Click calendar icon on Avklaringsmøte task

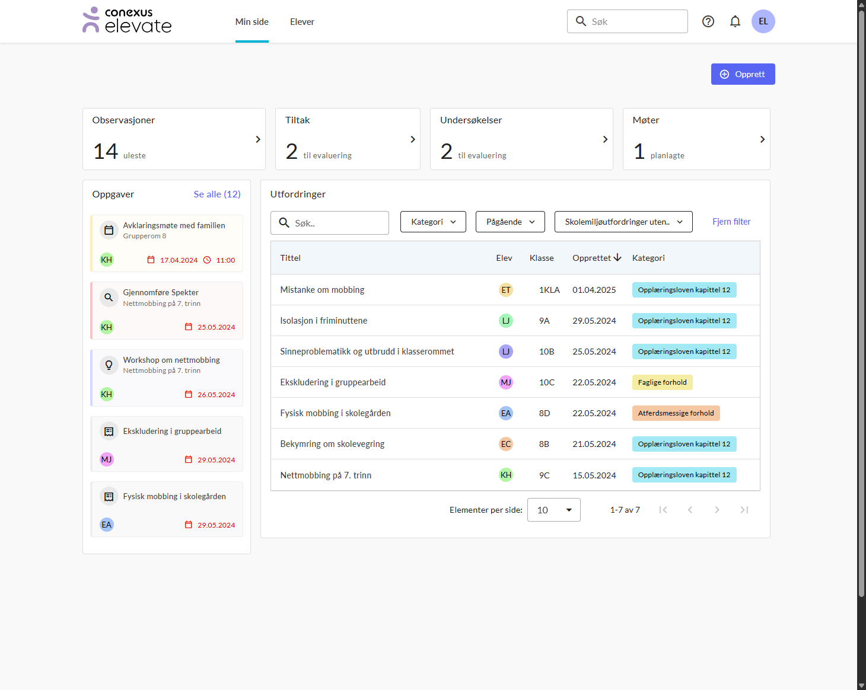click(x=109, y=231)
